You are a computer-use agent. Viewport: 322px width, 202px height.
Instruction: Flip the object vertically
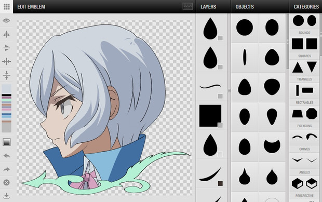[x=6, y=48]
